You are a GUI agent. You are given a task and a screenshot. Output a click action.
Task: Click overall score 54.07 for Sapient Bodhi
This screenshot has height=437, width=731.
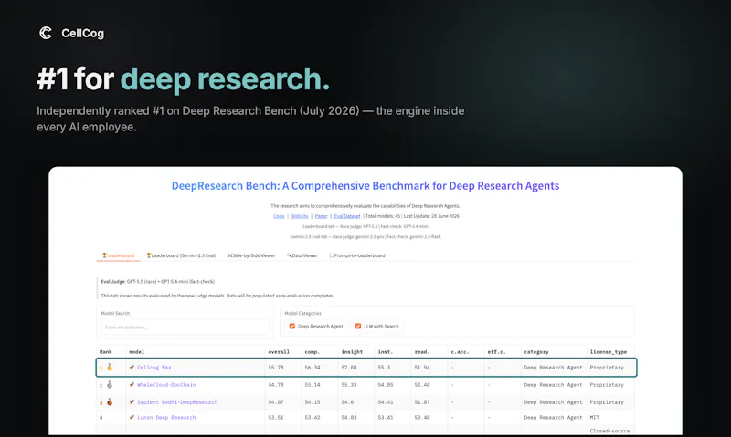(276, 402)
